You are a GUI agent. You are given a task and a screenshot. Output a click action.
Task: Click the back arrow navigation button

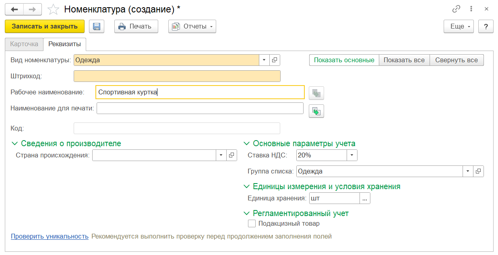coord(14,9)
